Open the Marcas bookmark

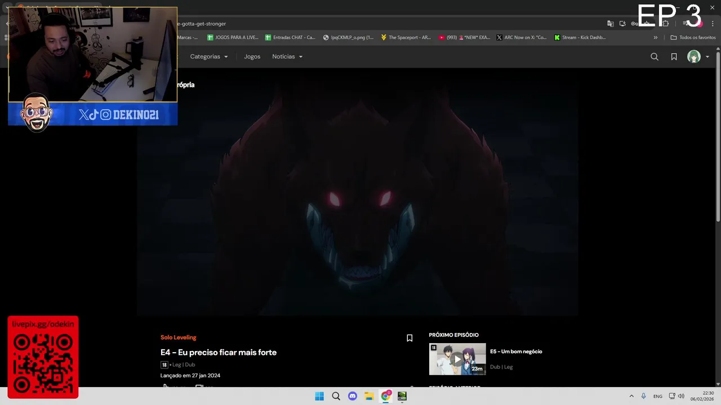pos(187,38)
